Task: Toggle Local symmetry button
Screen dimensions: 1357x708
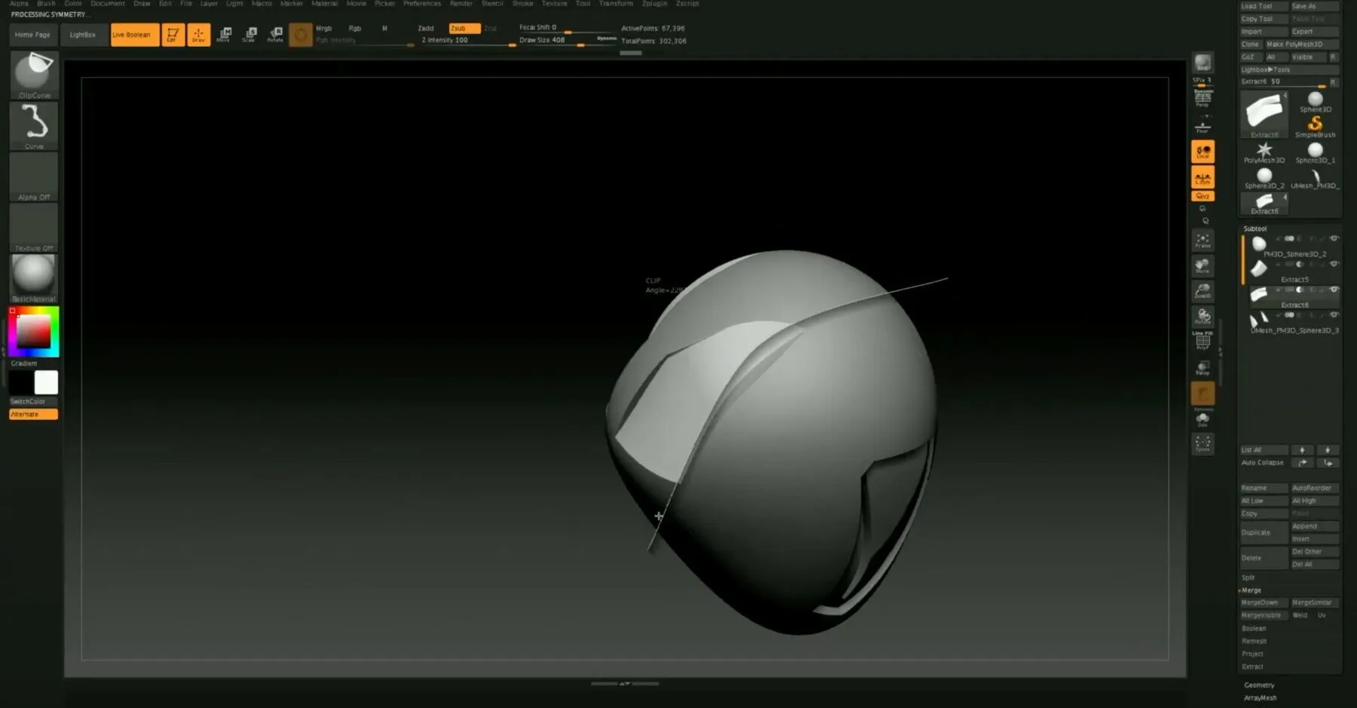Action: point(1202,152)
